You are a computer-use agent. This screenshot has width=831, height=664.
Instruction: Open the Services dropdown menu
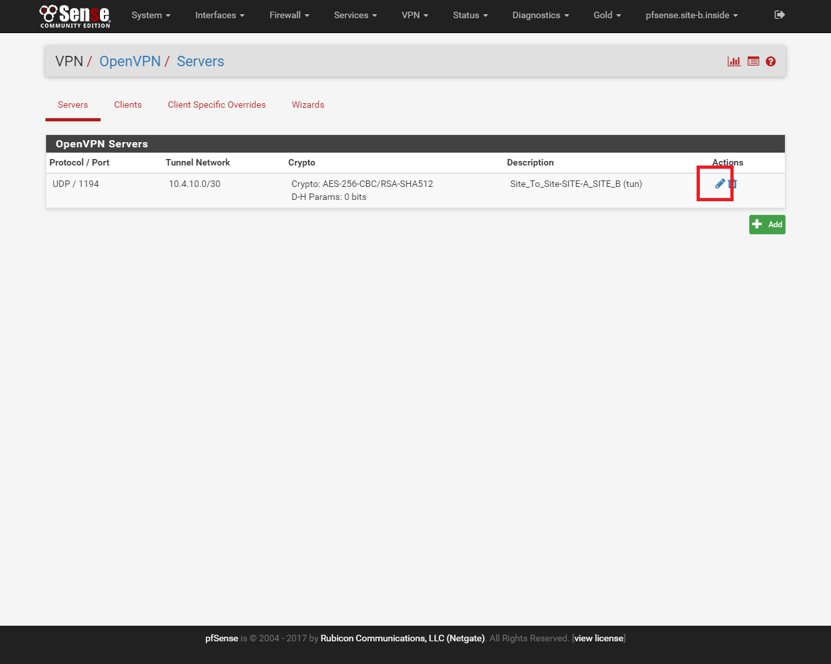[x=355, y=15]
